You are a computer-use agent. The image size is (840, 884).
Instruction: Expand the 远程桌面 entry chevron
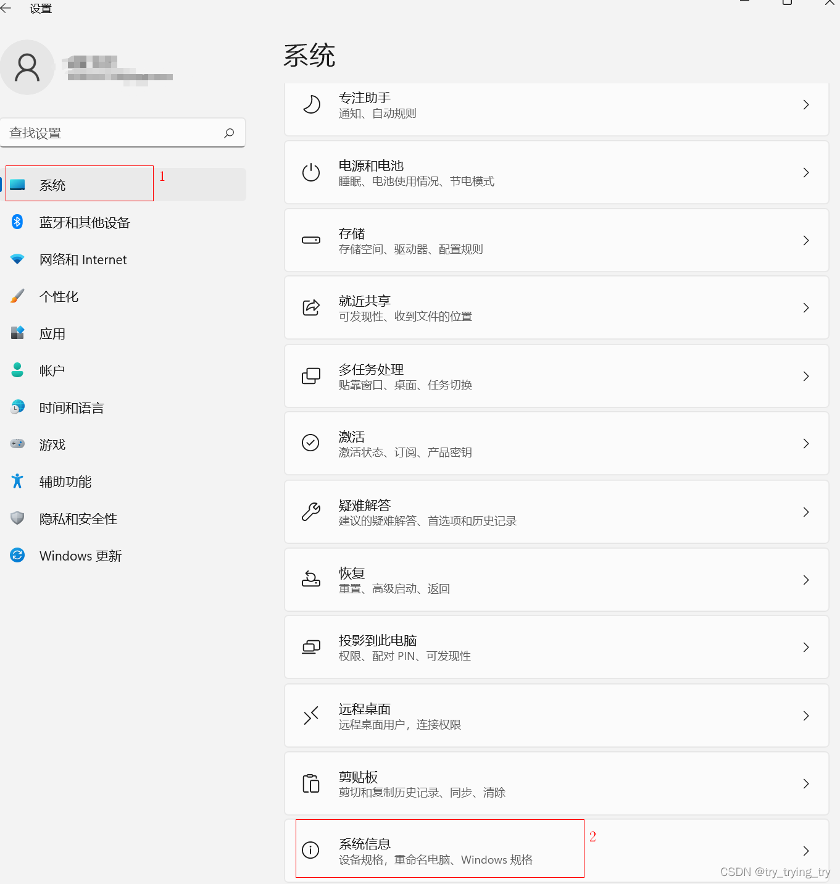[806, 715]
